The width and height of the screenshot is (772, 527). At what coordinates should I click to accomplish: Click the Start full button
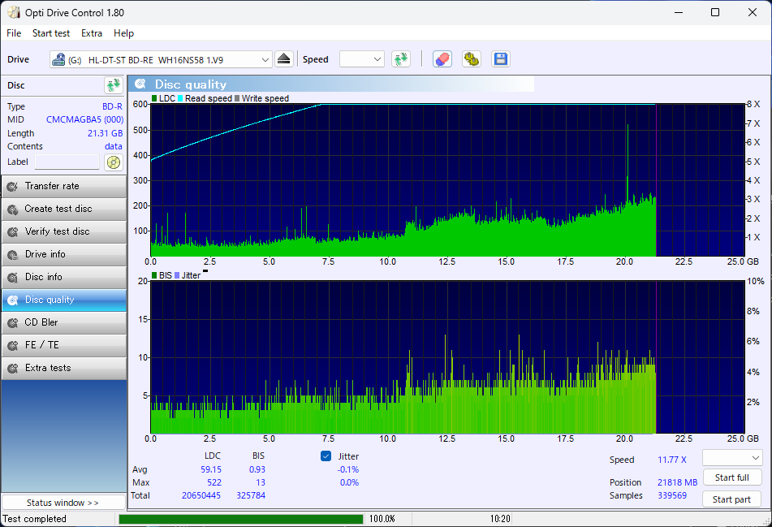tap(732, 477)
